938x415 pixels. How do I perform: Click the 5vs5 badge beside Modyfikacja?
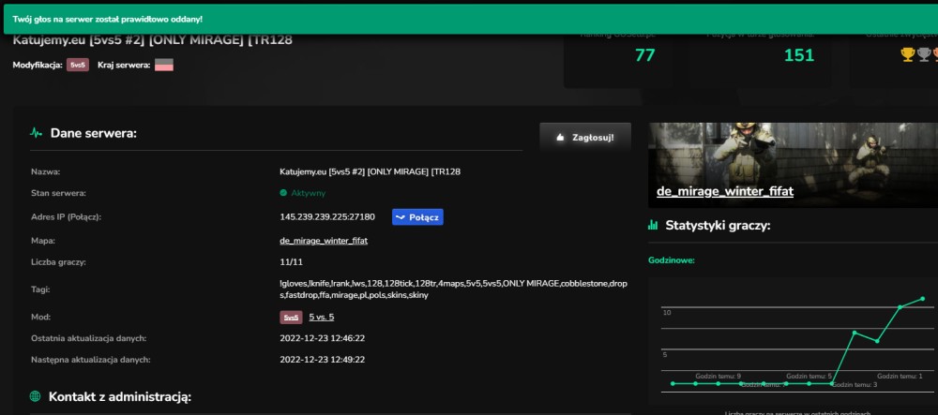coord(78,65)
